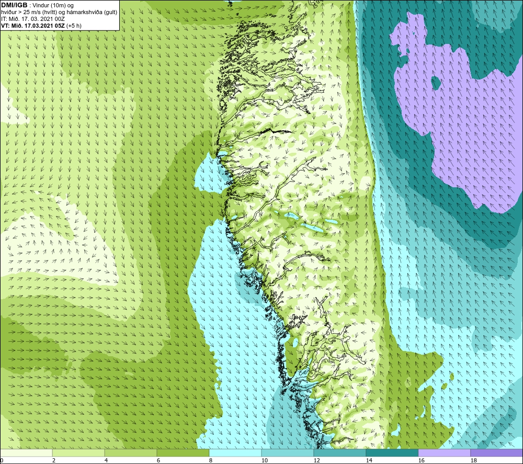
Task: Click the 12–14 m/s teal swatch
Action: coord(340,452)
